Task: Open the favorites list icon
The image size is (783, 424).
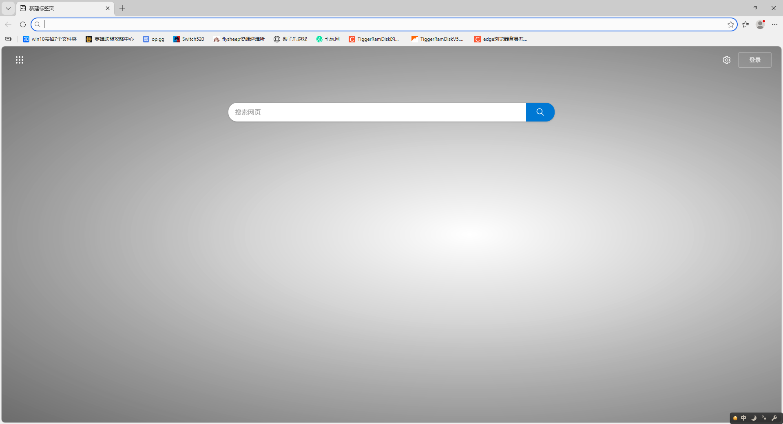Action: point(745,24)
